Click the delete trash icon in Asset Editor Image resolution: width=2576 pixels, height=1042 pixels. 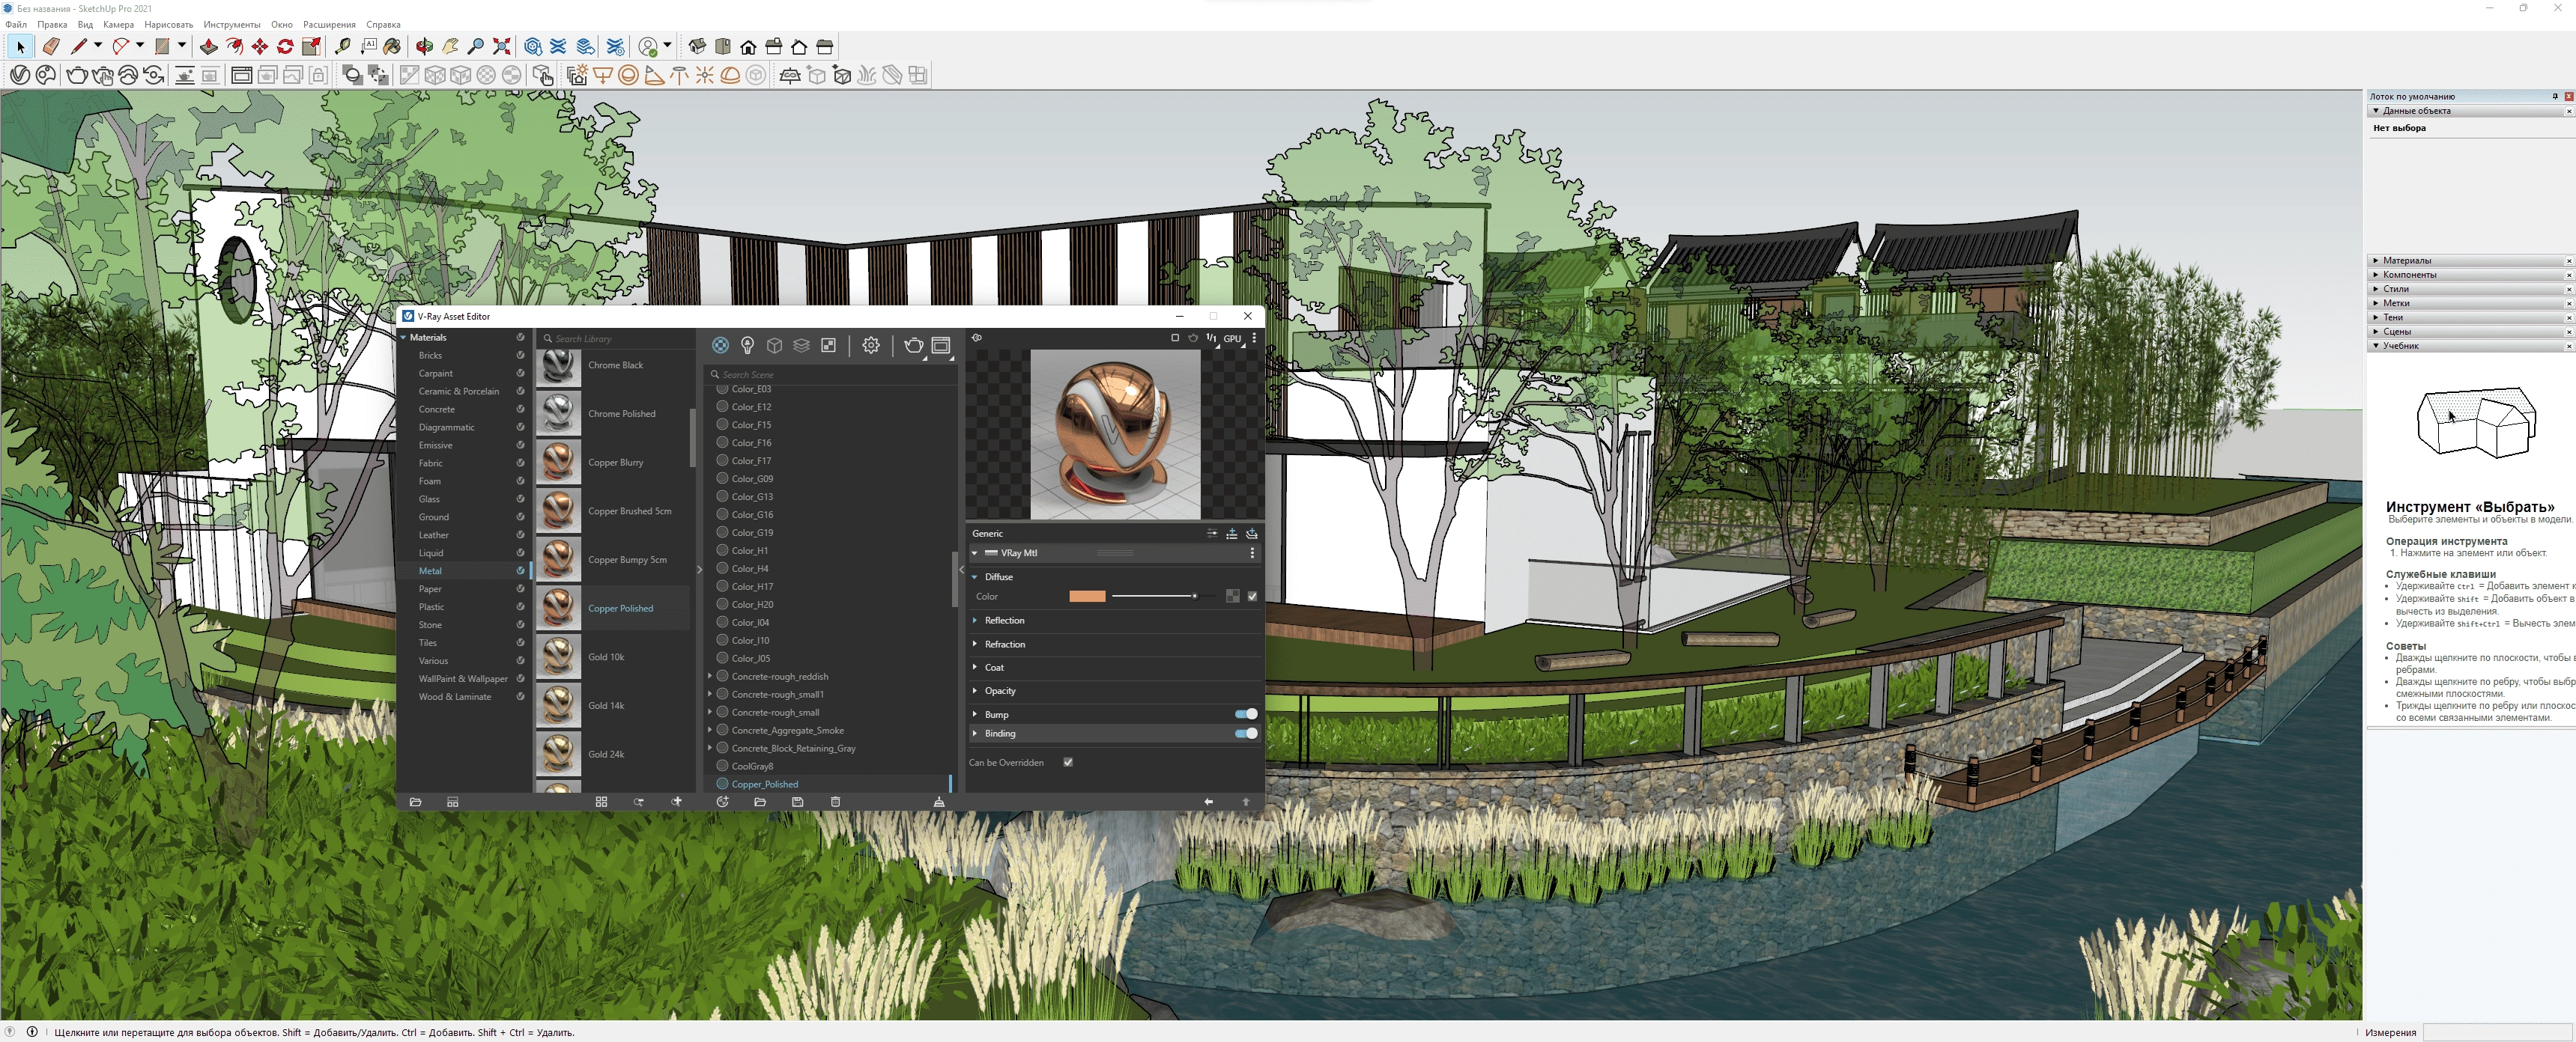pyautogui.click(x=836, y=802)
